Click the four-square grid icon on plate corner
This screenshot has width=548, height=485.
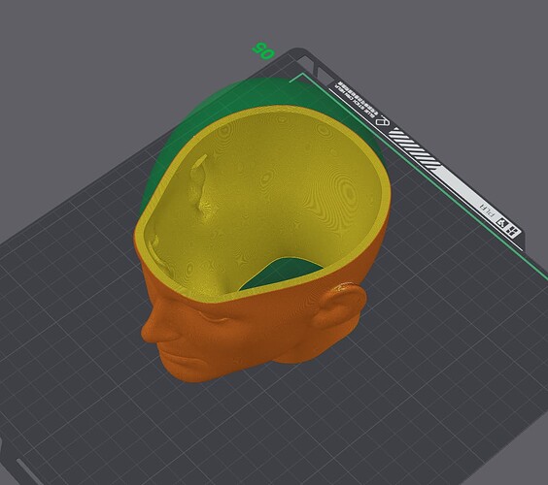(x=513, y=231)
